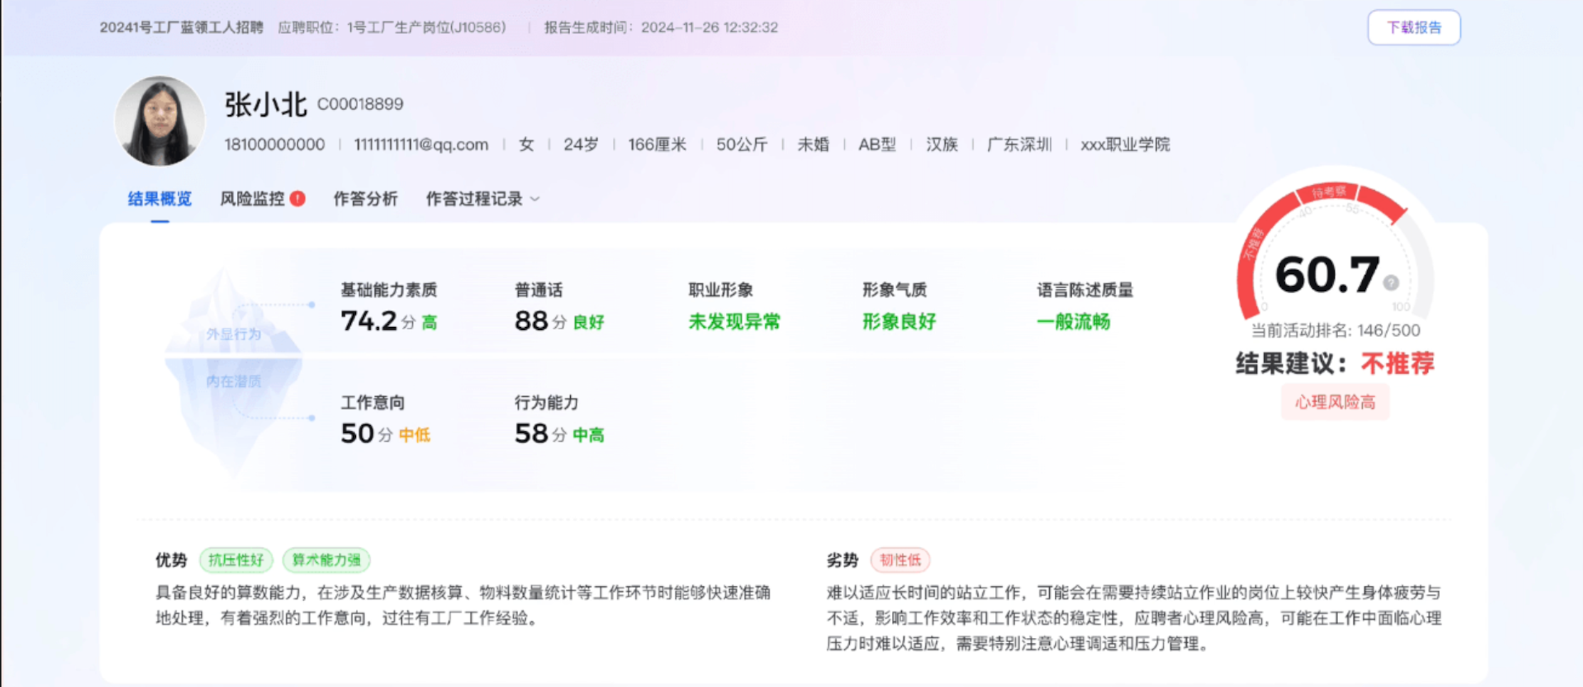Click the 20241号工厂蓝领工人招聘 title

pos(182,27)
